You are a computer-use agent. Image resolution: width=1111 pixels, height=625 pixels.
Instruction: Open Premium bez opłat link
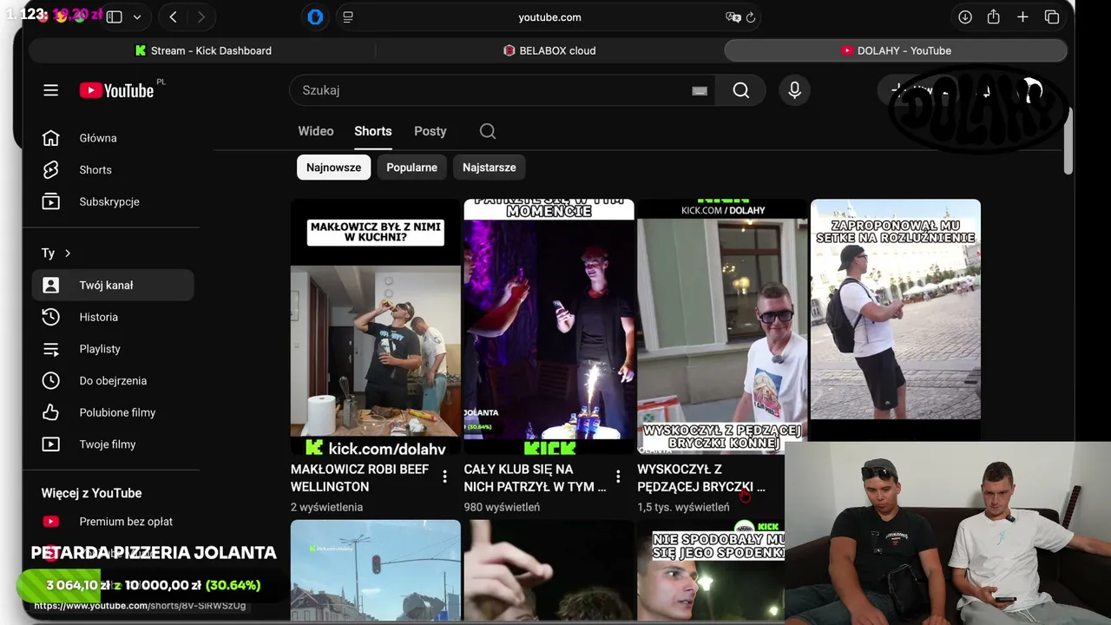pos(113,522)
